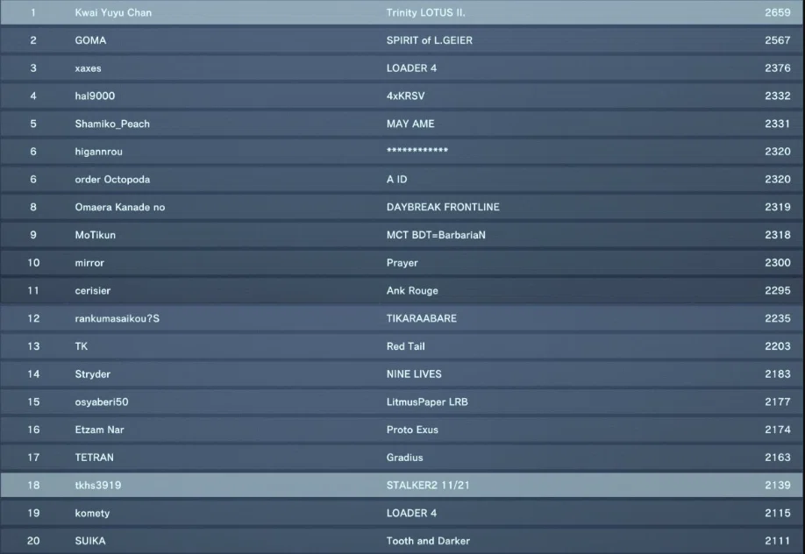
Task: Select score 2300
Action: tap(777, 263)
